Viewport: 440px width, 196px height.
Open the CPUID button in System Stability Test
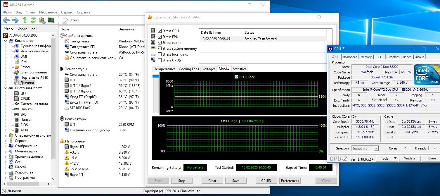tap(266, 181)
